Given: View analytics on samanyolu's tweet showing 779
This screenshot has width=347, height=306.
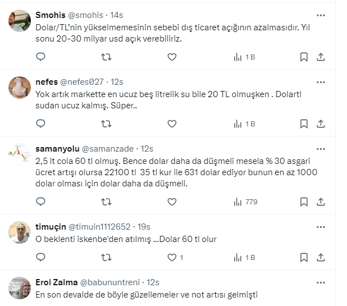Looking at the screenshot, I should pos(244,202).
